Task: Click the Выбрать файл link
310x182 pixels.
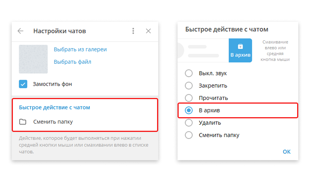Action: click(x=72, y=62)
